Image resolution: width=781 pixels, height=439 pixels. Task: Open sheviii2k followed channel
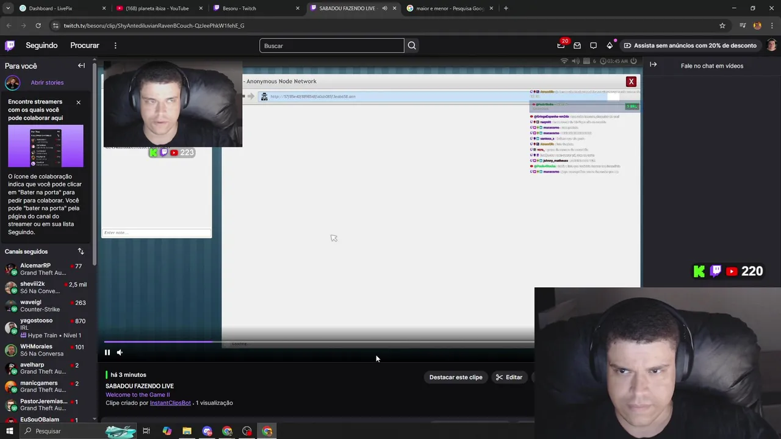(x=48, y=288)
